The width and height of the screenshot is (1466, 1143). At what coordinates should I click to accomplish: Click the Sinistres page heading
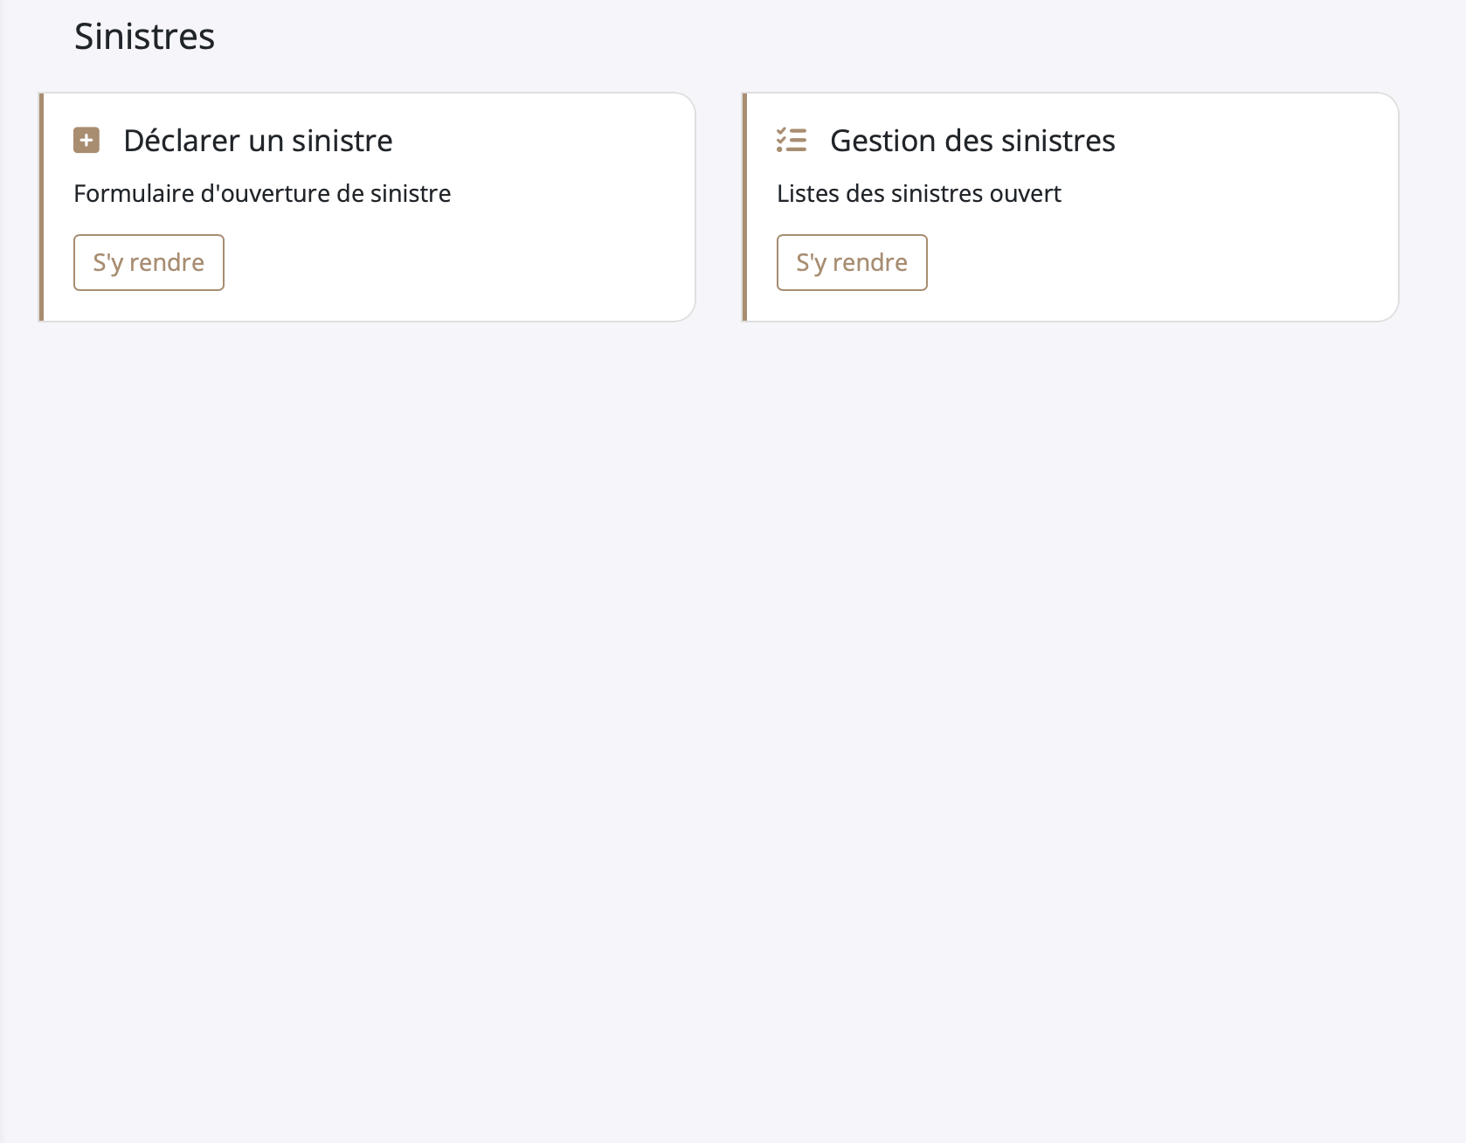pyautogui.click(x=144, y=37)
